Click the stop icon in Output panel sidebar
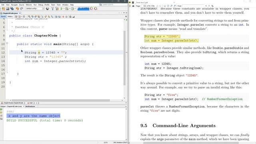 tap(1, 116)
